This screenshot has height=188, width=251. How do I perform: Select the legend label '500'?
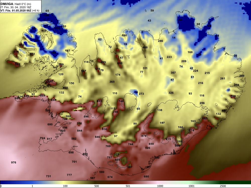pyautogui.click(x=97, y=186)
